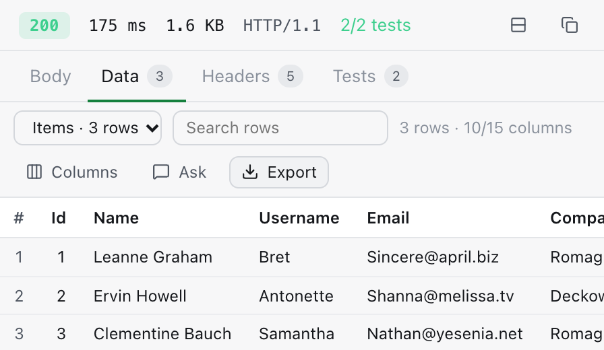
Task: Click the Ask button
Action: click(179, 172)
